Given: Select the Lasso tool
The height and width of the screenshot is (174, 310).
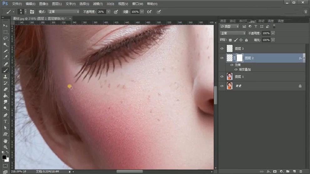Looking at the screenshot, I should pyautogui.click(x=5, y=38).
